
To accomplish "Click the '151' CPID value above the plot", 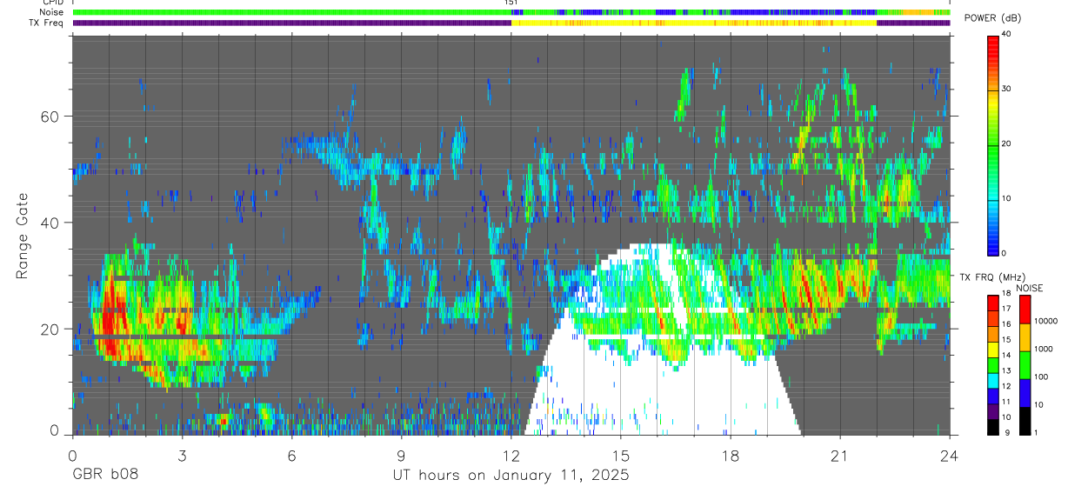I will point(511,3).
